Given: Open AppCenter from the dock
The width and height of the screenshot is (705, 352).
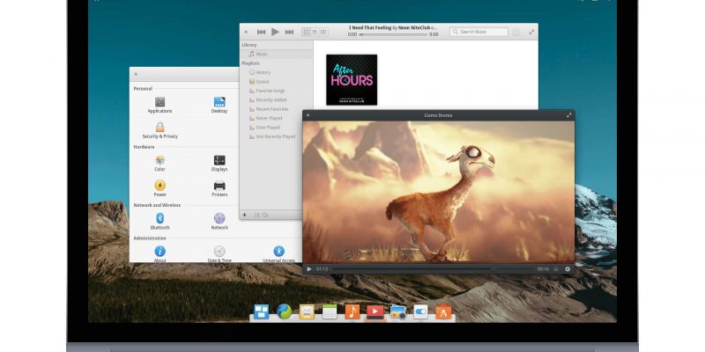Looking at the screenshot, I should [443, 312].
